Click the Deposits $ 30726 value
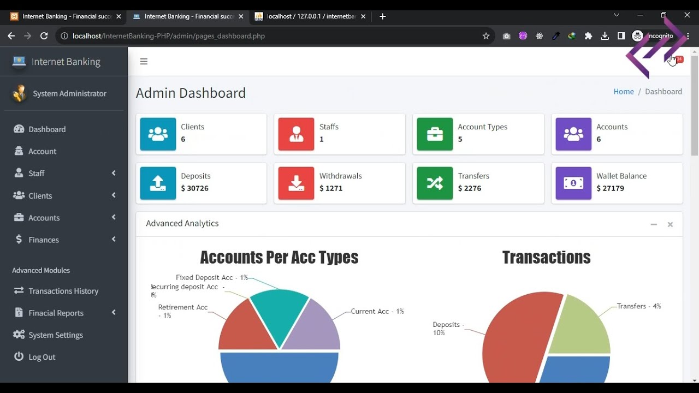The width and height of the screenshot is (699, 393). click(x=195, y=188)
